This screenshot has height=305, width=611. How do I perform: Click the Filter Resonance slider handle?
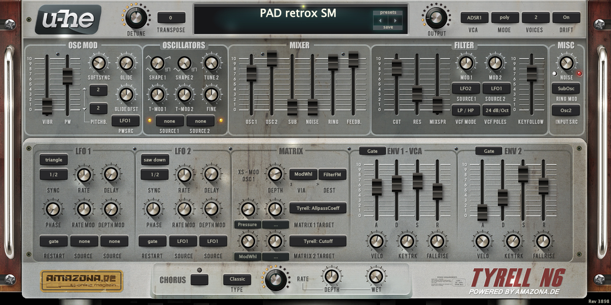pyautogui.click(x=417, y=94)
